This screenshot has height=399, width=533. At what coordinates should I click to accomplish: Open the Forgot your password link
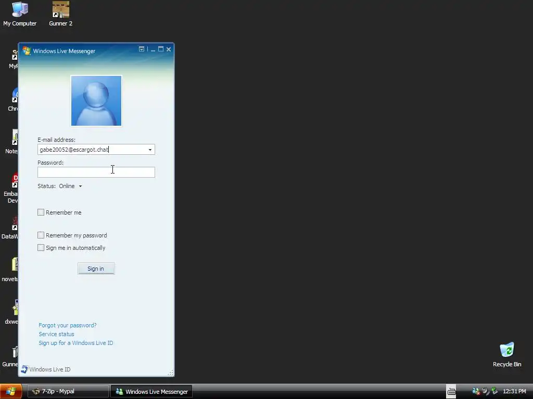(68, 325)
